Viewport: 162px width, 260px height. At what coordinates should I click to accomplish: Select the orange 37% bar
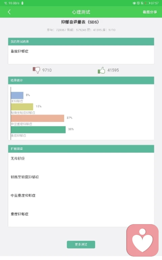coord(37,118)
